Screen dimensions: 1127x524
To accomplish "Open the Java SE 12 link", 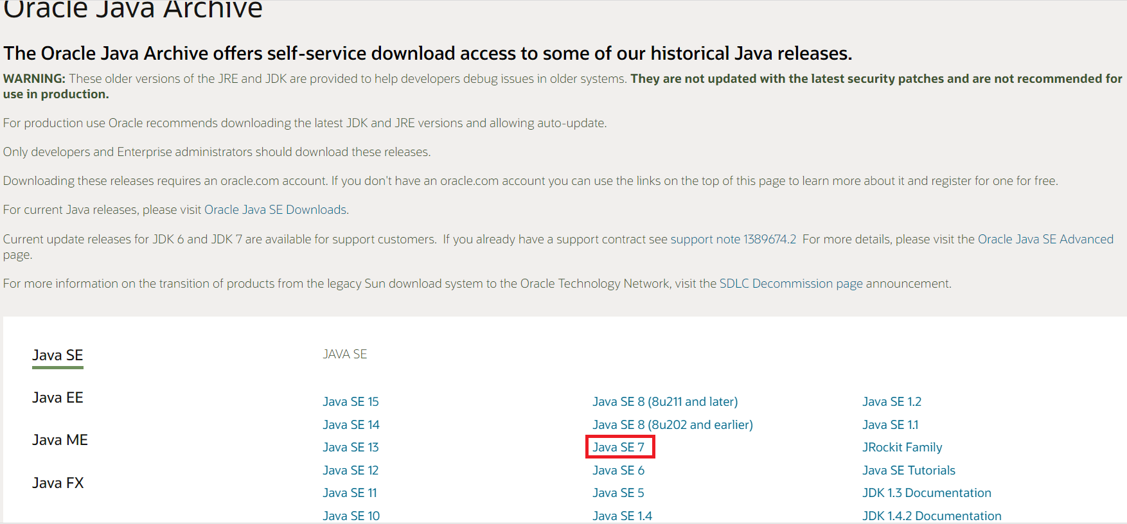I will 351,470.
